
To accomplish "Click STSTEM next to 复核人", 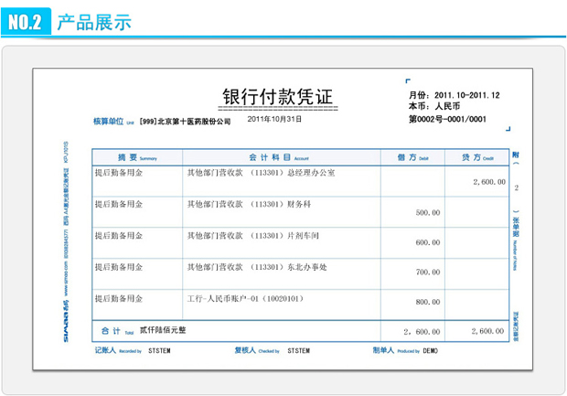I will click(x=298, y=351).
